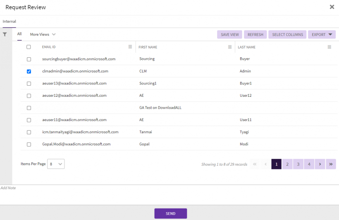339x220 pixels.
Task: Close the Request Review dialog
Action: tap(332, 7)
